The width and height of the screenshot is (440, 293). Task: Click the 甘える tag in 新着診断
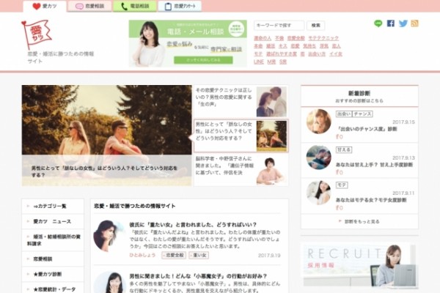(344, 149)
